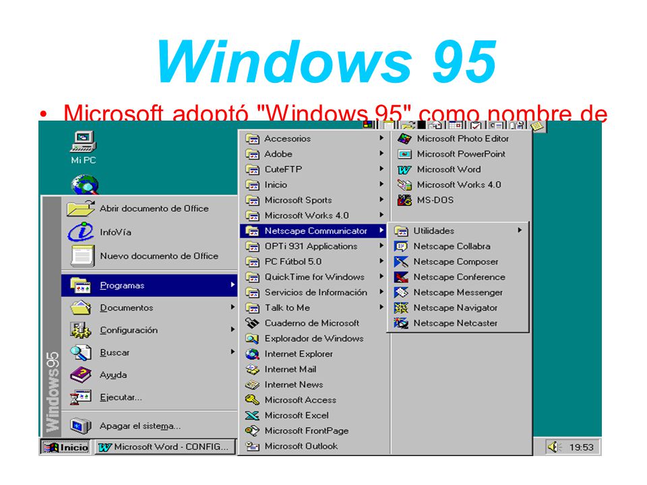
Task: Choose Ejecutar... from the Start menu
Action: coord(150,397)
